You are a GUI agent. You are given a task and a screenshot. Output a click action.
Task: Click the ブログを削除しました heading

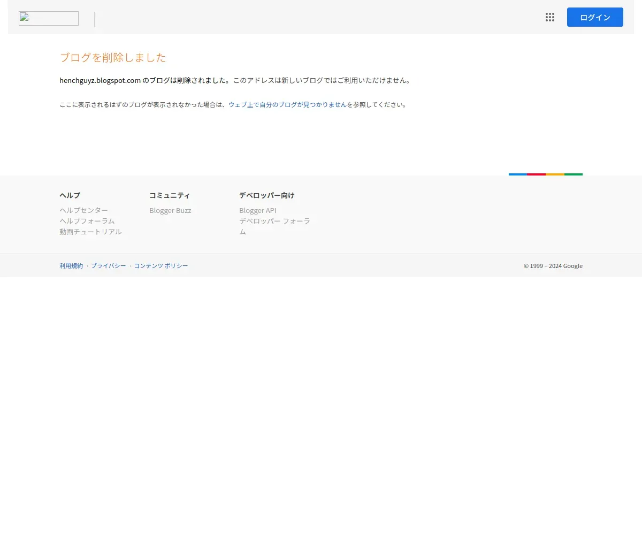point(113,58)
